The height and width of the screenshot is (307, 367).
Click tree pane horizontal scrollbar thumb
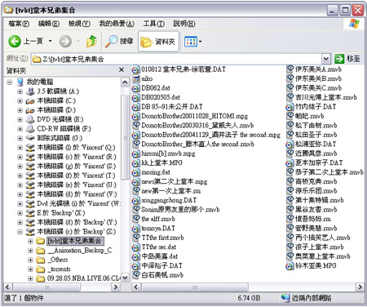(x=46, y=287)
